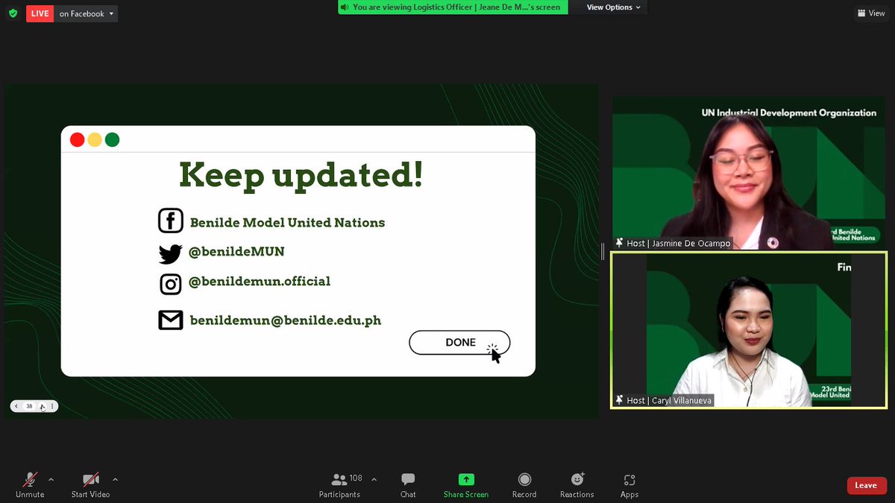Click the red LIVE indicator badge
The image size is (895, 503).
[40, 13]
